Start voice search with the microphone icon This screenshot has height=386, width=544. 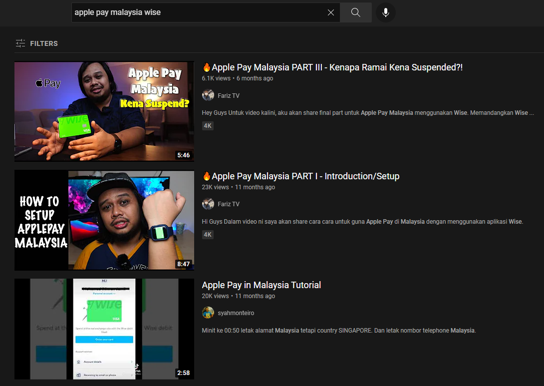(385, 12)
